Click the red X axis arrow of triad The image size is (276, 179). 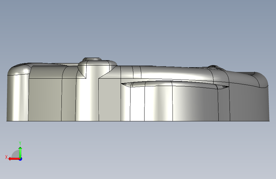click(14, 159)
